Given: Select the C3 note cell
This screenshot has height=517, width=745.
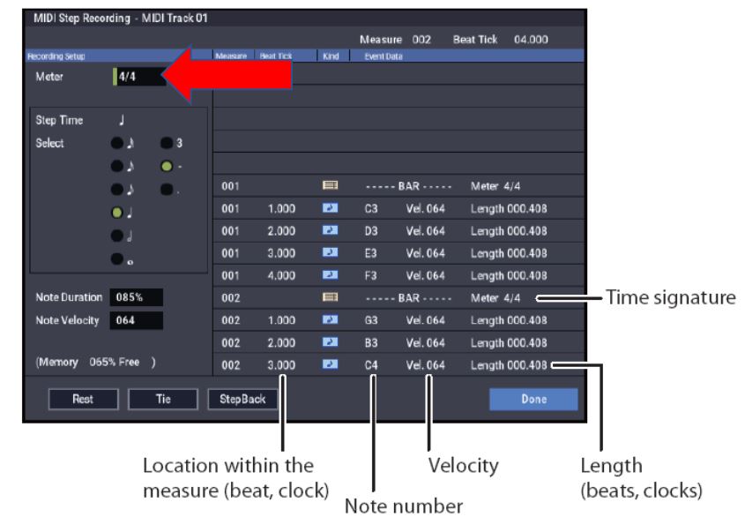Looking at the screenshot, I should tap(371, 208).
